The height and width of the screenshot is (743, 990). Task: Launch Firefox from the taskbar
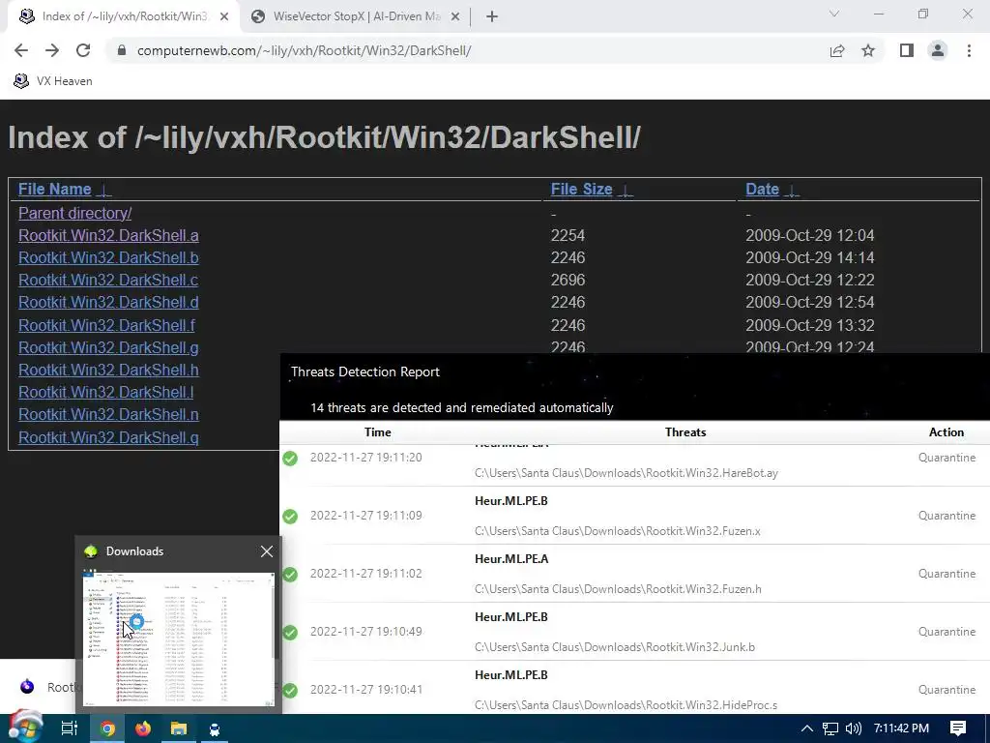pyautogui.click(x=143, y=728)
